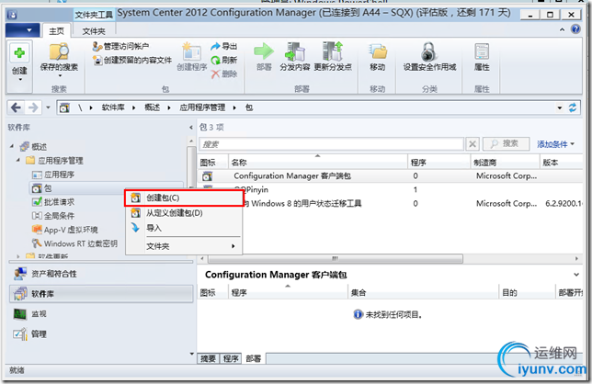Sort deployments by Collection (集合) column
Screen dimensions: 592x384
424,293
